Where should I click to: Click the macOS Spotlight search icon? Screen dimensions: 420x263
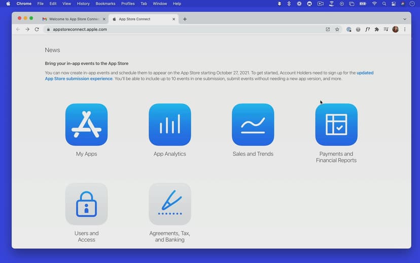point(384,4)
